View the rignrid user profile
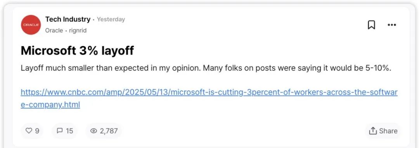 click(x=78, y=31)
